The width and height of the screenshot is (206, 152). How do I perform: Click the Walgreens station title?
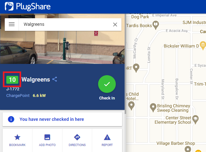click(36, 79)
